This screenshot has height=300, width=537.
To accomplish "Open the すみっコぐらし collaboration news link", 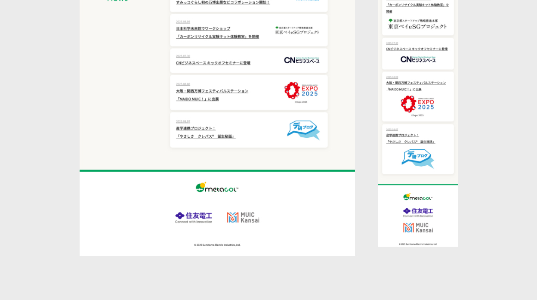I will pos(222,2).
